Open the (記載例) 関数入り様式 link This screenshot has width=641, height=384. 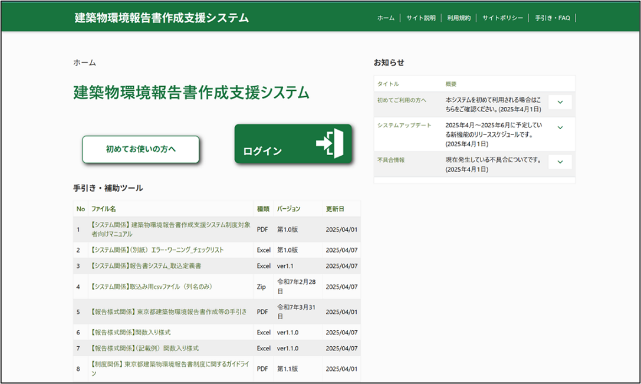click(x=144, y=348)
